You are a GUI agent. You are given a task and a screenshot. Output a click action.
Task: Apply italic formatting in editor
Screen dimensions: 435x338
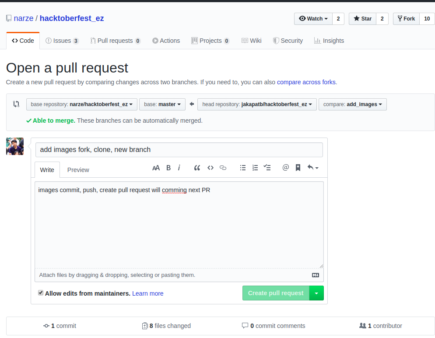coord(179,168)
